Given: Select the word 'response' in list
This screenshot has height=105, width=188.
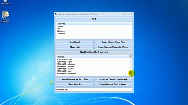Looking at the screenshot, I should click(61, 33).
